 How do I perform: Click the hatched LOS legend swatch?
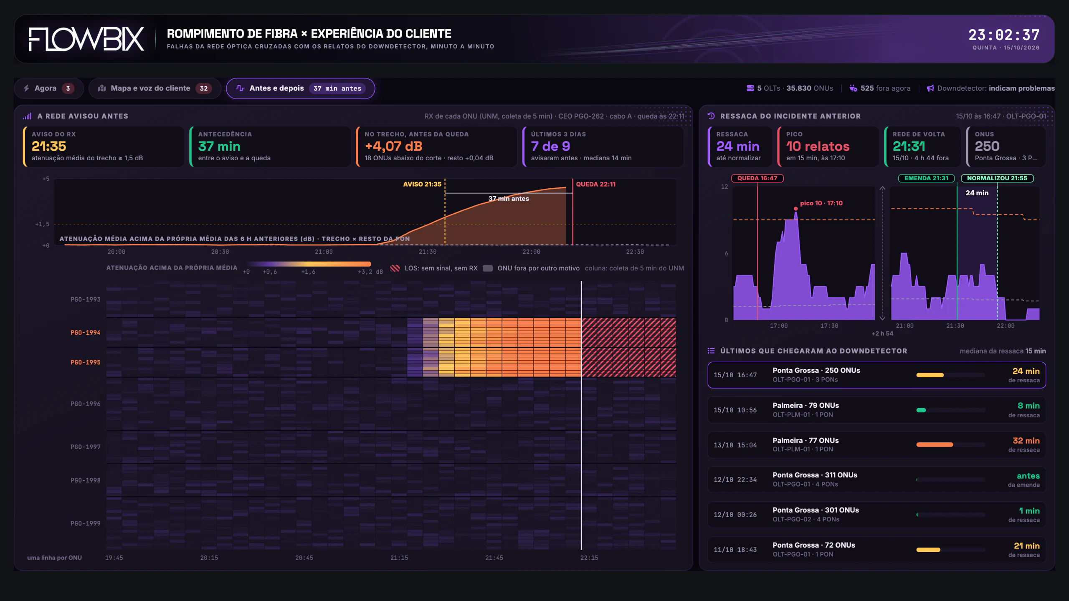(395, 268)
